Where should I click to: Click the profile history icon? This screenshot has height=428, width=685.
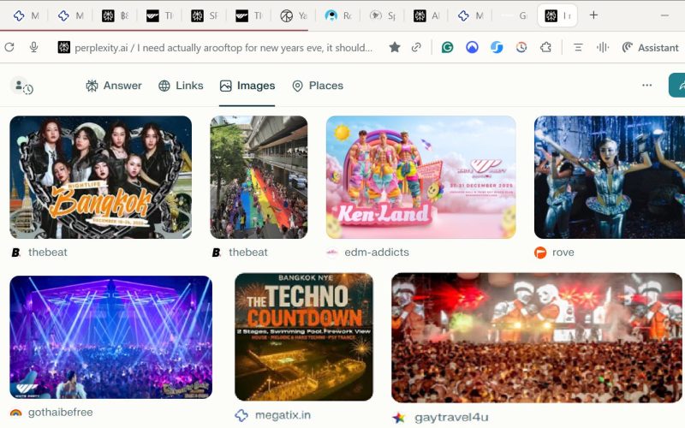21,86
